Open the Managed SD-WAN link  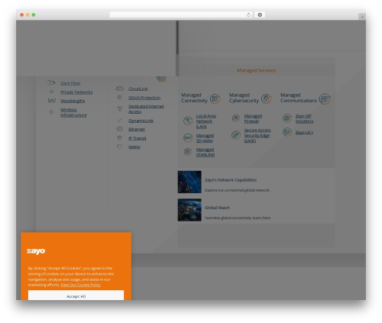(x=205, y=138)
